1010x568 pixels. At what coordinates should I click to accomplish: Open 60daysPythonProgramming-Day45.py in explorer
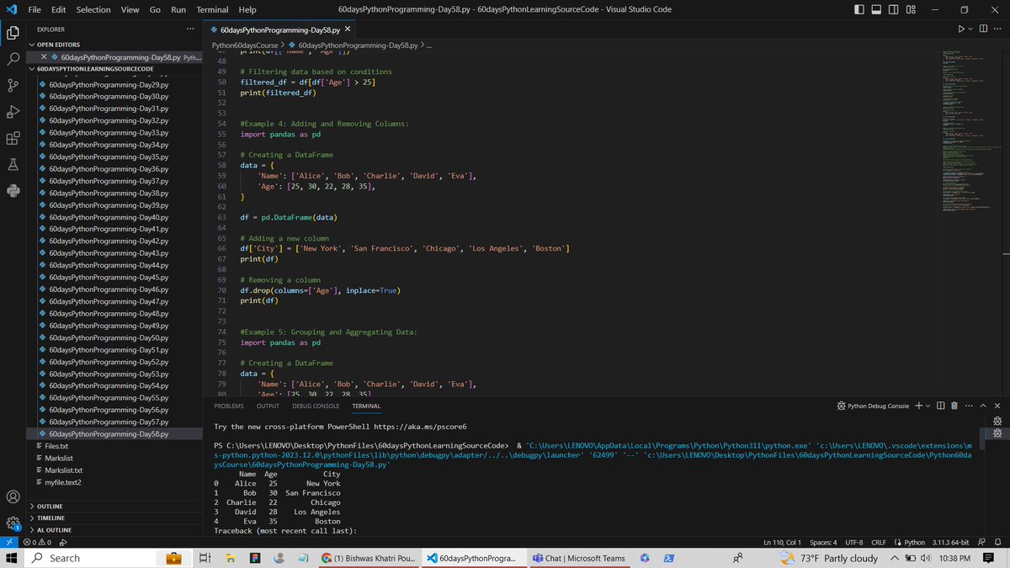114,277
